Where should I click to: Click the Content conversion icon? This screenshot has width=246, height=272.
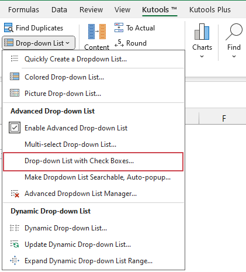pos(97,32)
